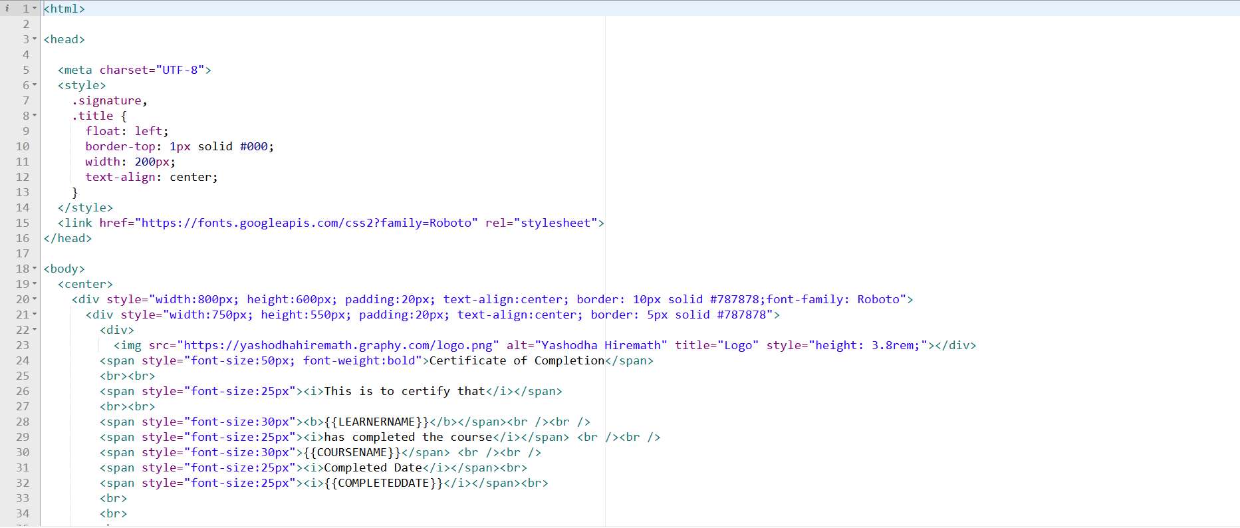The width and height of the screenshot is (1240, 528).
Task: Click the {{COMPLETEDDATE}} placeholder
Action: (x=384, y=483)
